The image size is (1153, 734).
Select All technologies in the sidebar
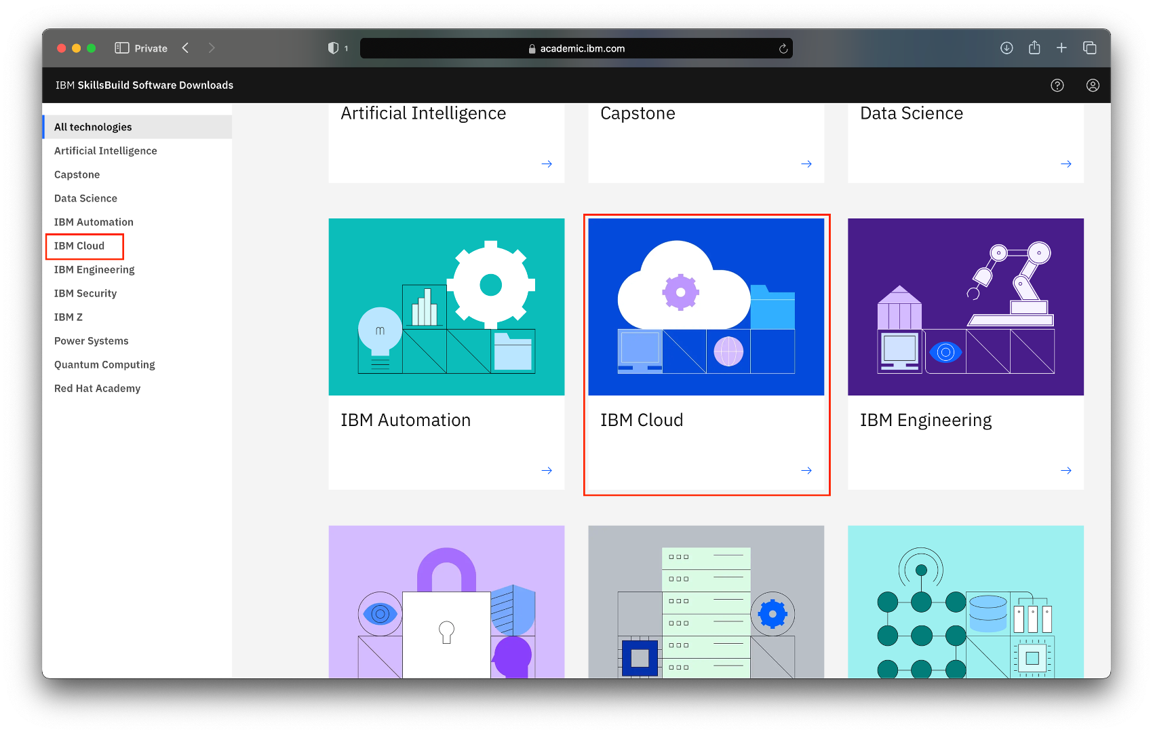pyautogui.click(x=138, y=127)
